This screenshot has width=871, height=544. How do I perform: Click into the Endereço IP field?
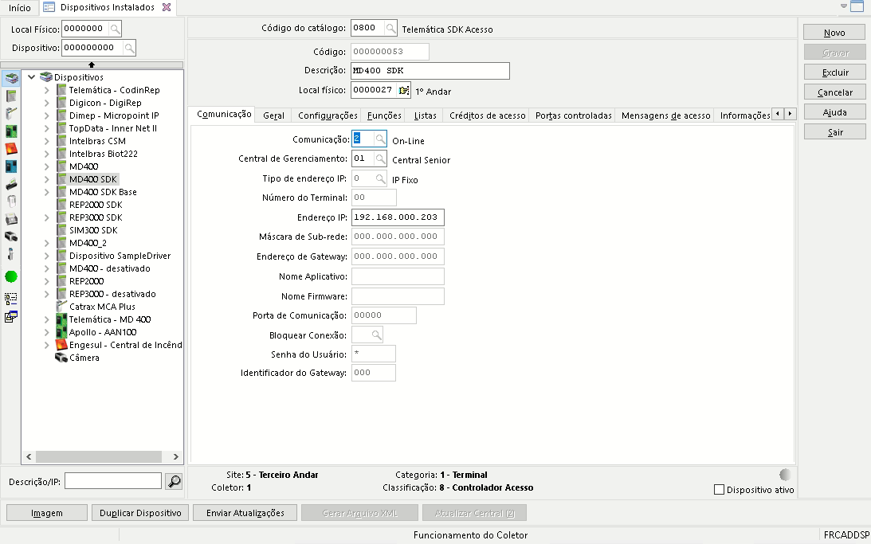click(398, 217)
